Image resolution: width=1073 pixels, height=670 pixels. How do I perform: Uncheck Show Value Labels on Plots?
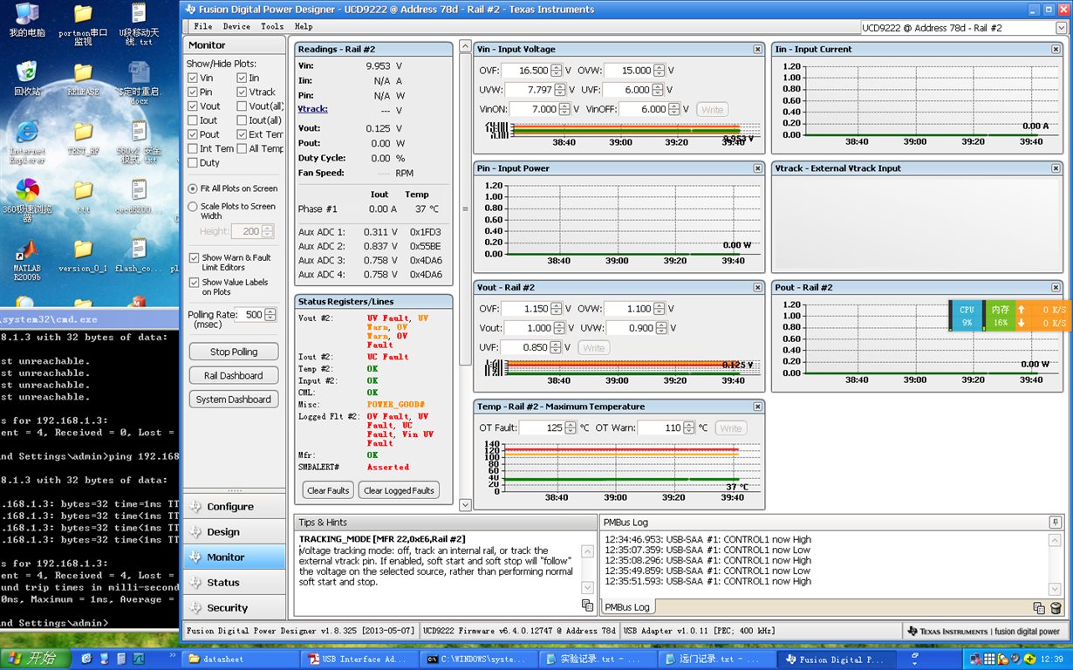195,283
